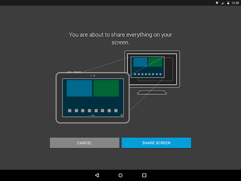Tap the cellular signal status icon
The height and width of the screenshot is (181, 241).
(223, 3)
